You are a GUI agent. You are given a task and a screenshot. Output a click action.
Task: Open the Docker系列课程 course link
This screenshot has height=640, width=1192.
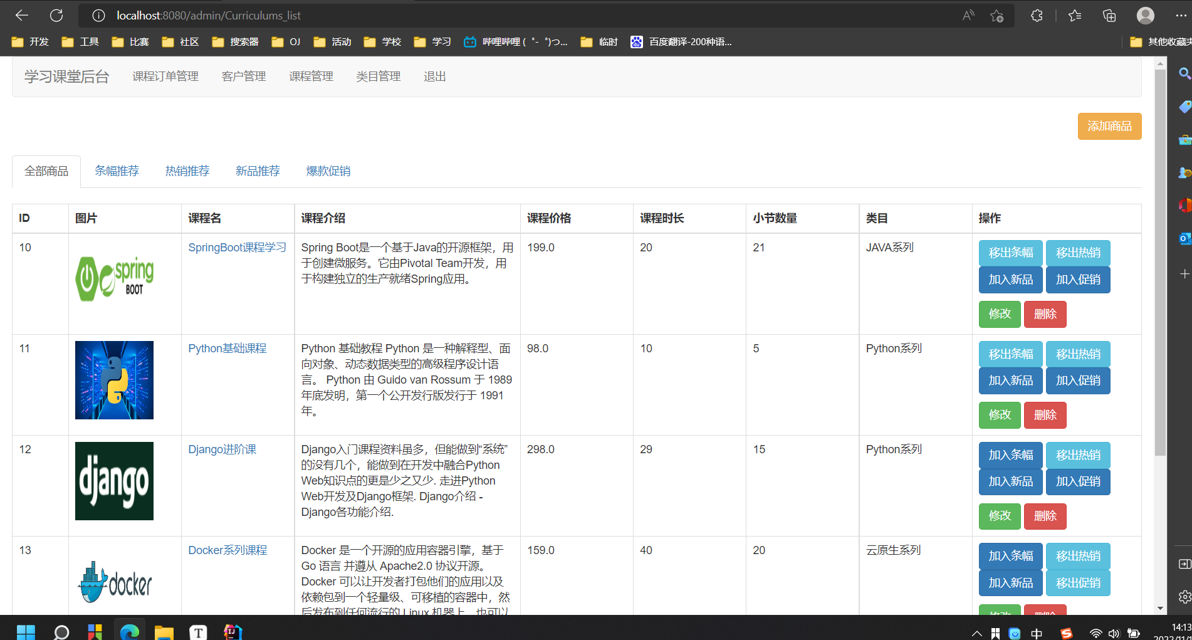coord(227,550)
